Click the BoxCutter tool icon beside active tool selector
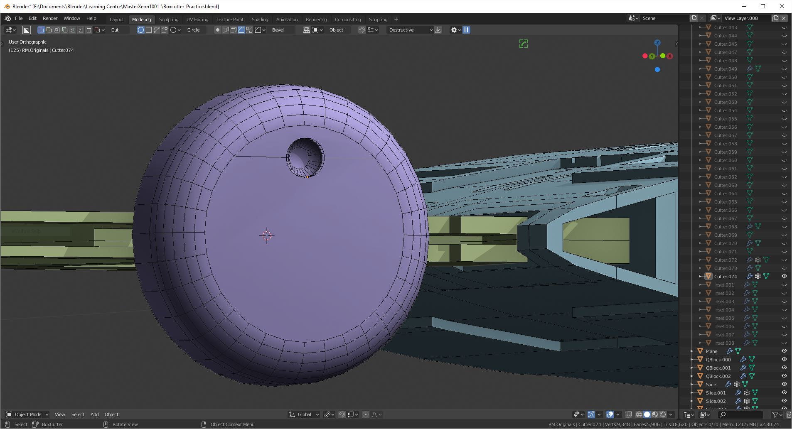This screenshot has width=792, height=429. (x=26, y=30)
